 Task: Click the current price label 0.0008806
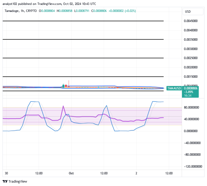(191, 88)
